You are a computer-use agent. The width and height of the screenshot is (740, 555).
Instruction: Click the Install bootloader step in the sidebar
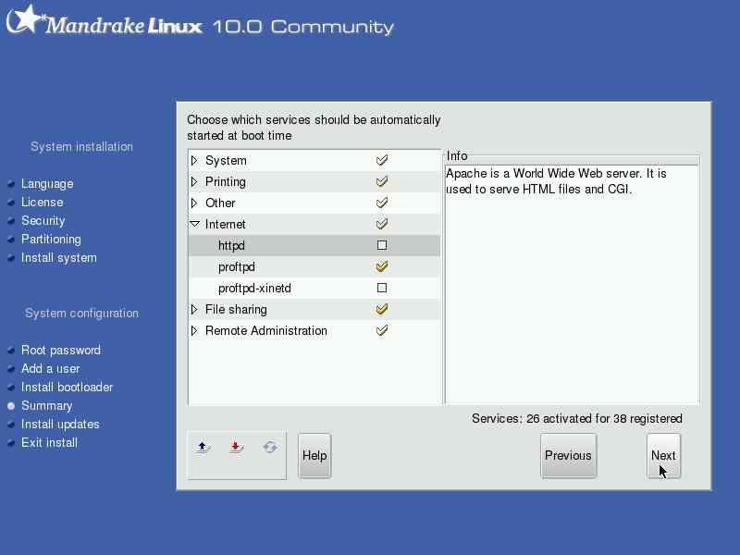click(x=67, y=387)
